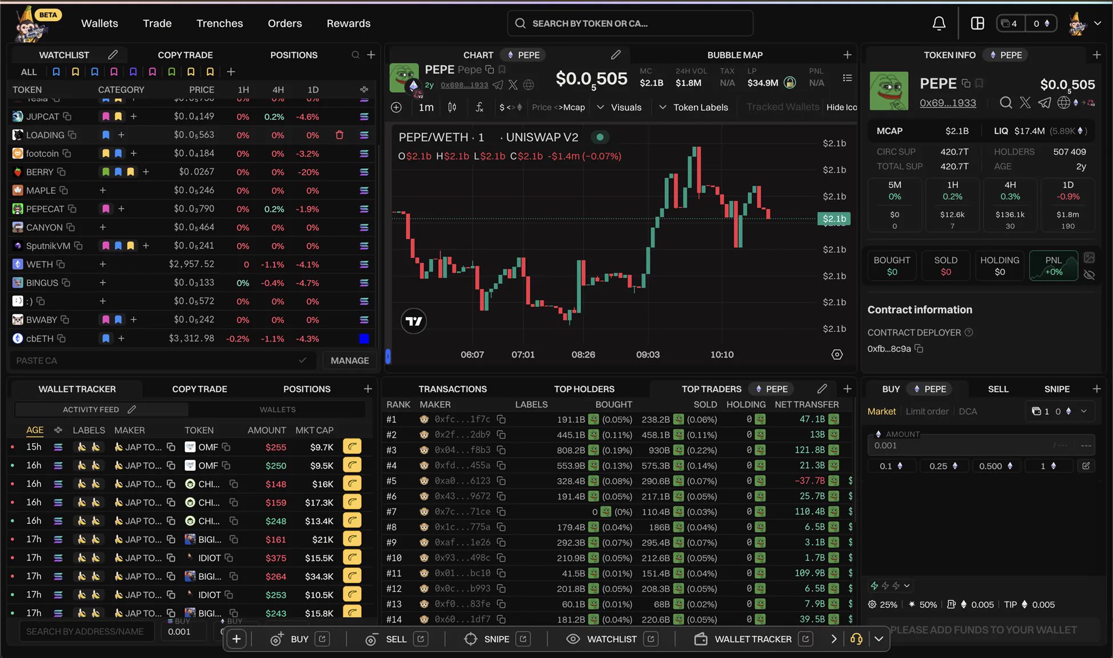Image resolution: width=1113 pixels, height=658 pixels.
Task: Expand the Token Labels dropdown
Action: click(x=693, y=107)
